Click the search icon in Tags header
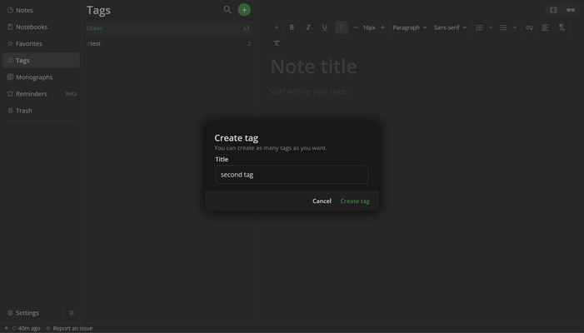 [227, 10]
